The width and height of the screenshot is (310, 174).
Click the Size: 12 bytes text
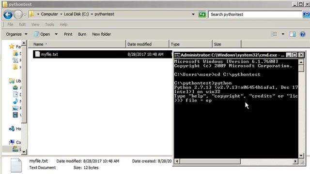(86, 168)
